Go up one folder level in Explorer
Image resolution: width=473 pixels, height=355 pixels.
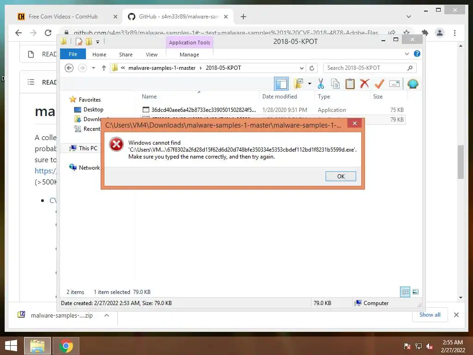[104, 68]
